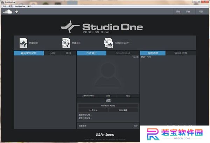This screenshot has width=210, height=143.
Task: Click the 新建项目 new project disc icon
Action: pos(66,43)
